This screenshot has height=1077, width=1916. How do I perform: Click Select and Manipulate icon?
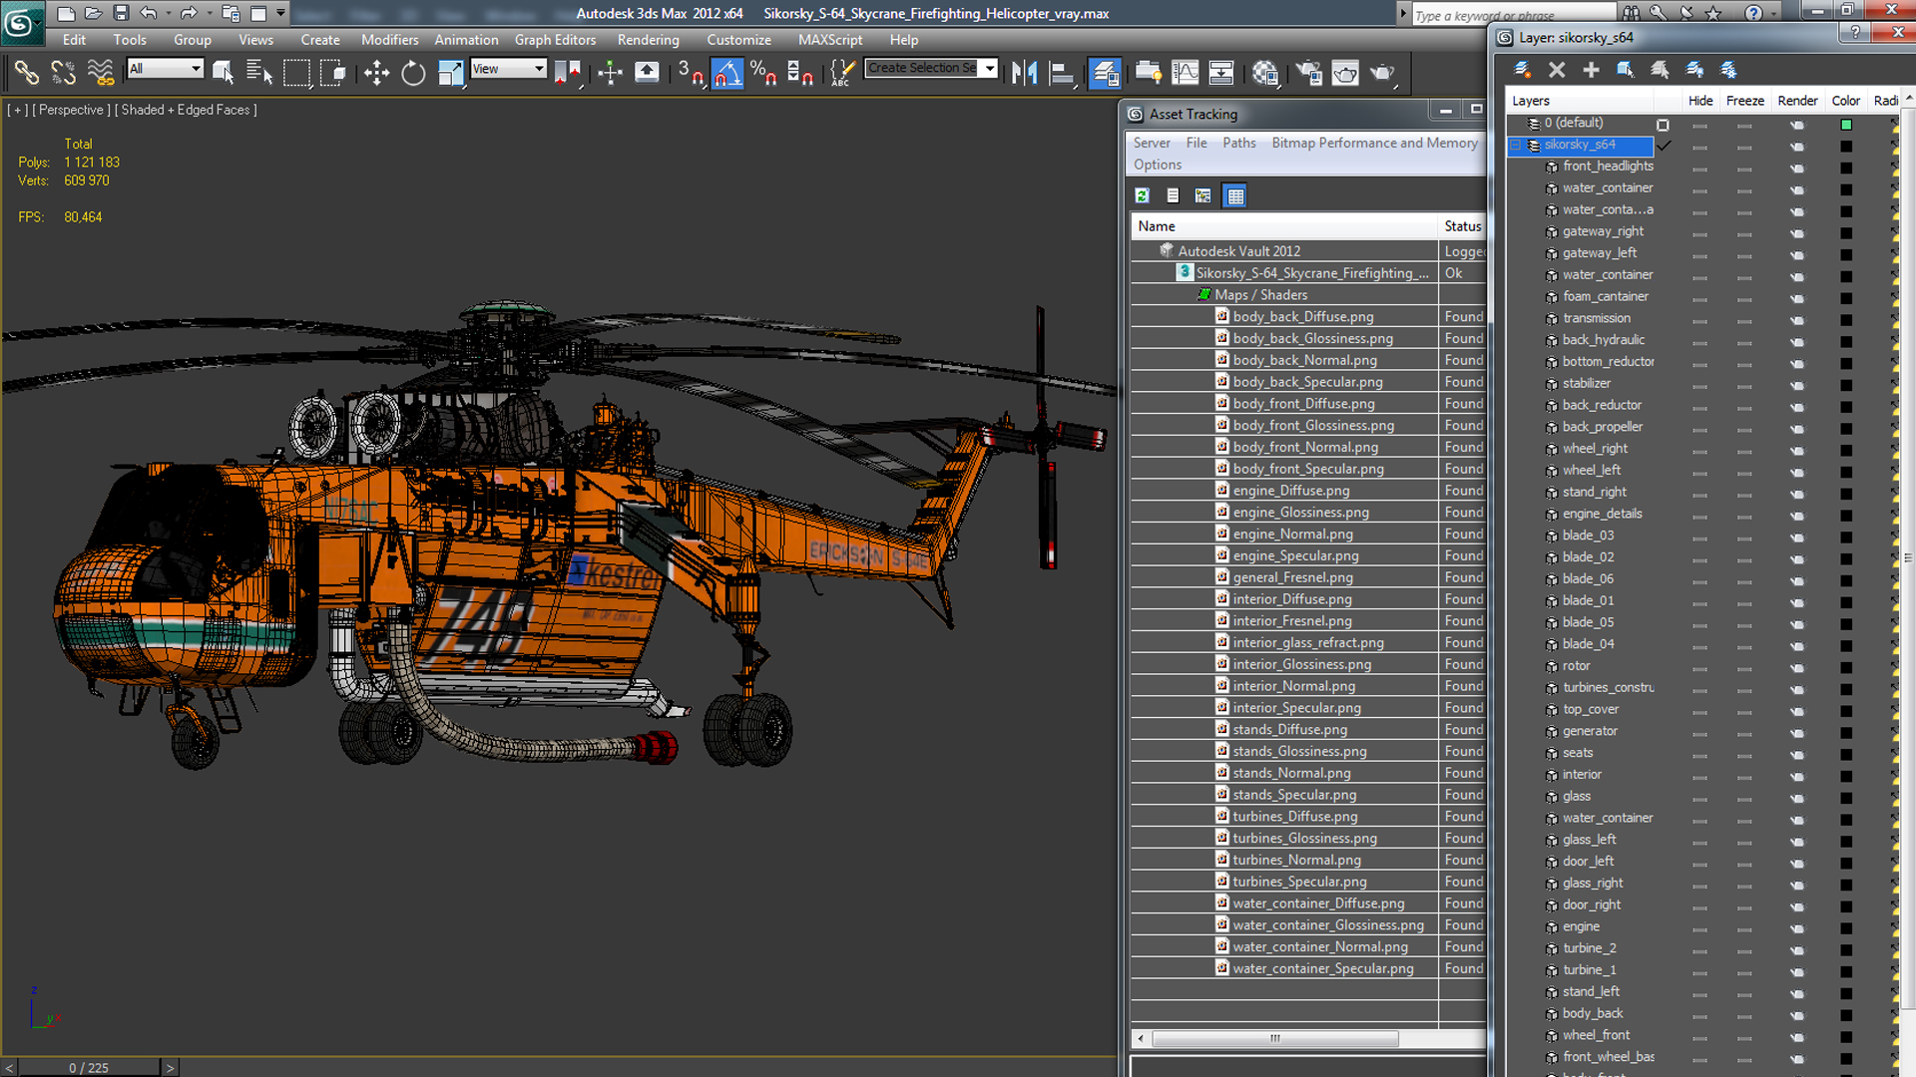click(x=610, y=73)
